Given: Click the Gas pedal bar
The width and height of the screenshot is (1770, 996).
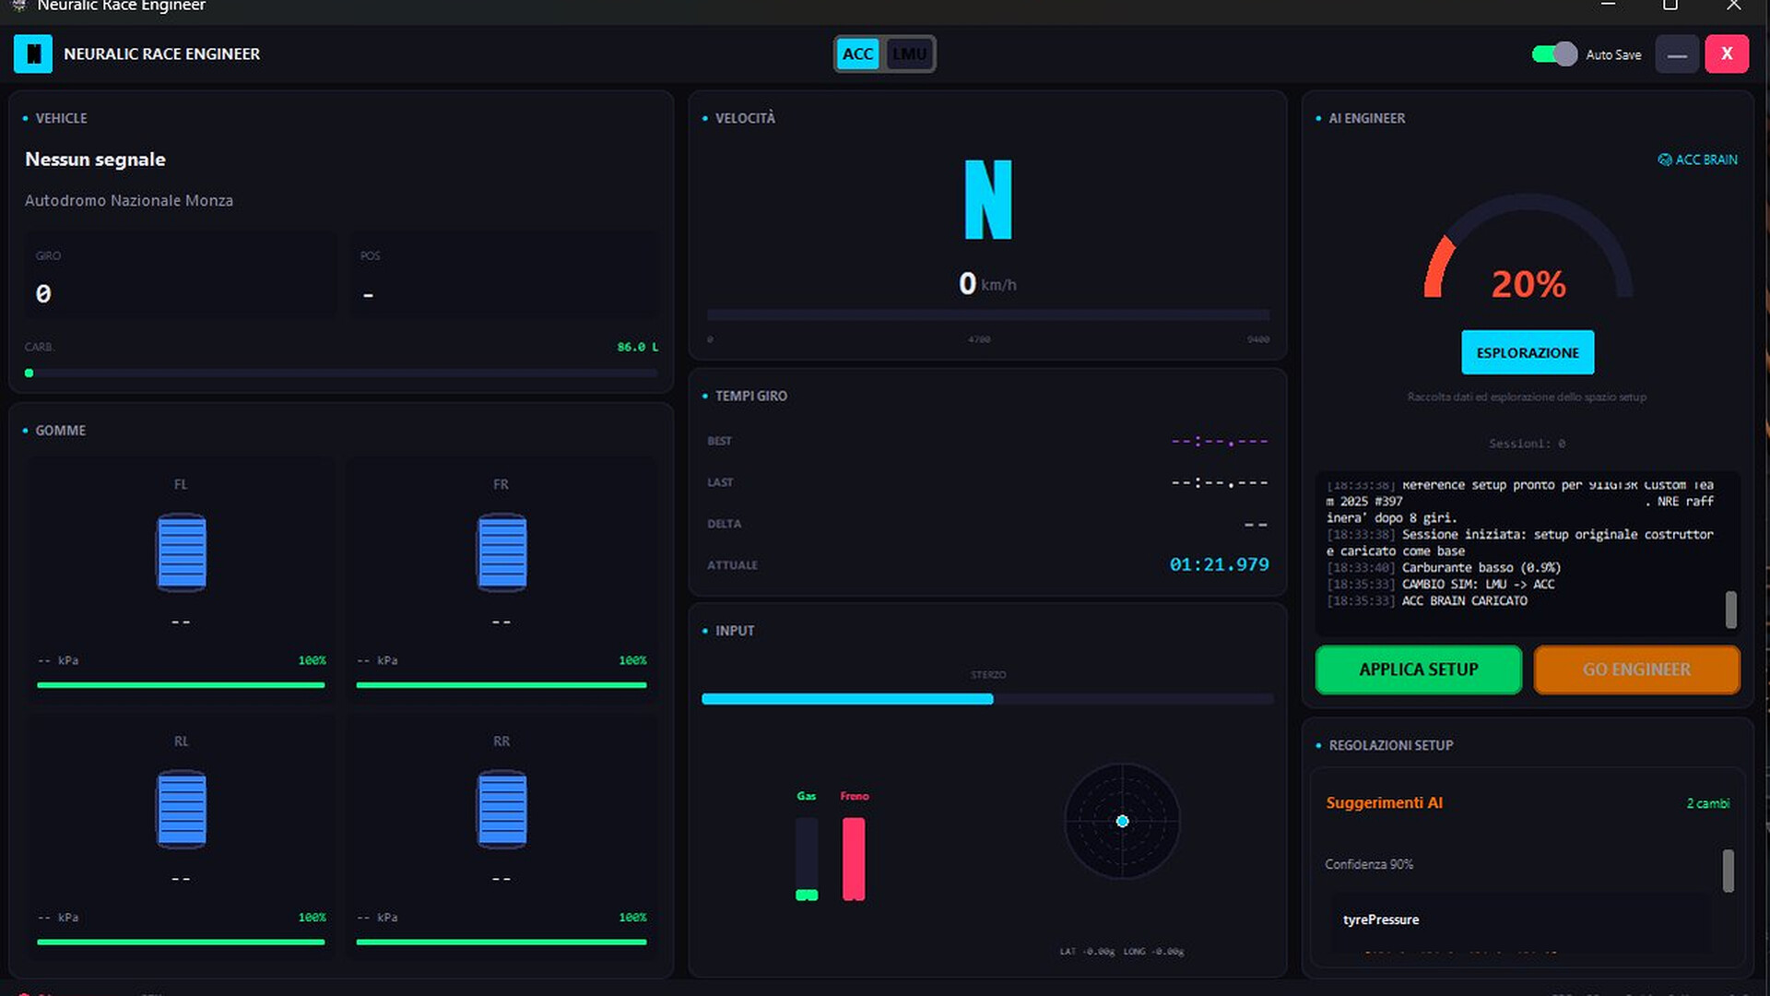Looking at the screenshot, I should click(x=807, y=859).
